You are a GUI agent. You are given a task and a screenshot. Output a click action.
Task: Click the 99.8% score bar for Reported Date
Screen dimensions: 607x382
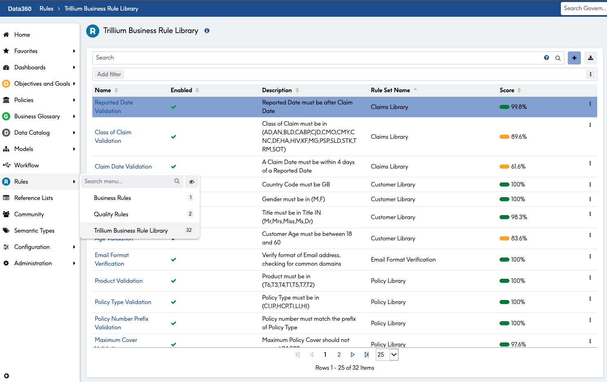[504, 107]
